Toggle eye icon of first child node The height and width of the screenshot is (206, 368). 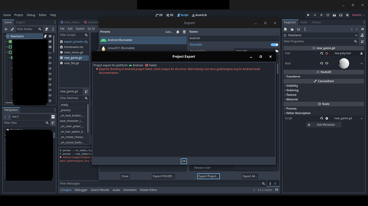click(x=50, y=42)
